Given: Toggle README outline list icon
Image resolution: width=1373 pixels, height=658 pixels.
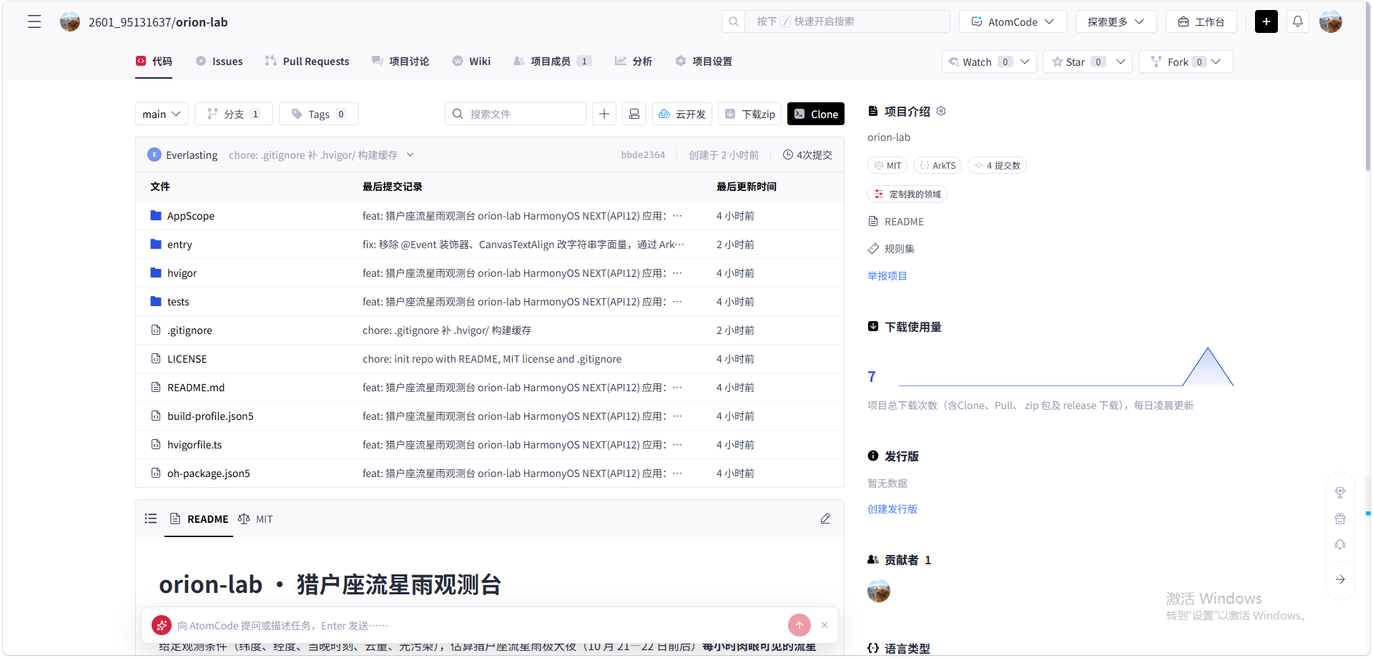Looking at the screenshot, I should click(x=151, y=519).
